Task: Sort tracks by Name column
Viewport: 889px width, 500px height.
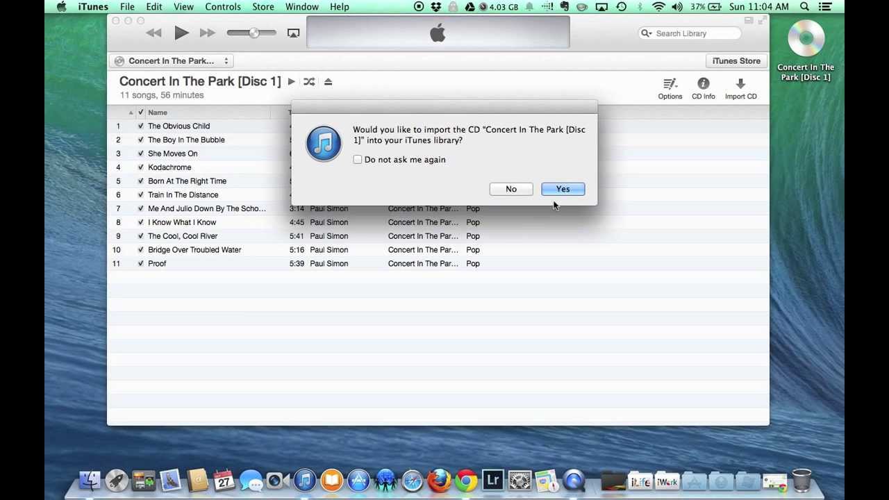Action: point(158,112)
